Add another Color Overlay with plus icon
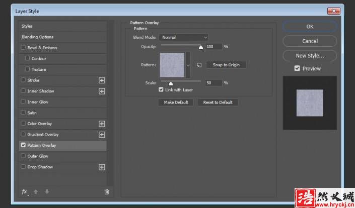The image size is (355, 208). [x=102, y=124]
